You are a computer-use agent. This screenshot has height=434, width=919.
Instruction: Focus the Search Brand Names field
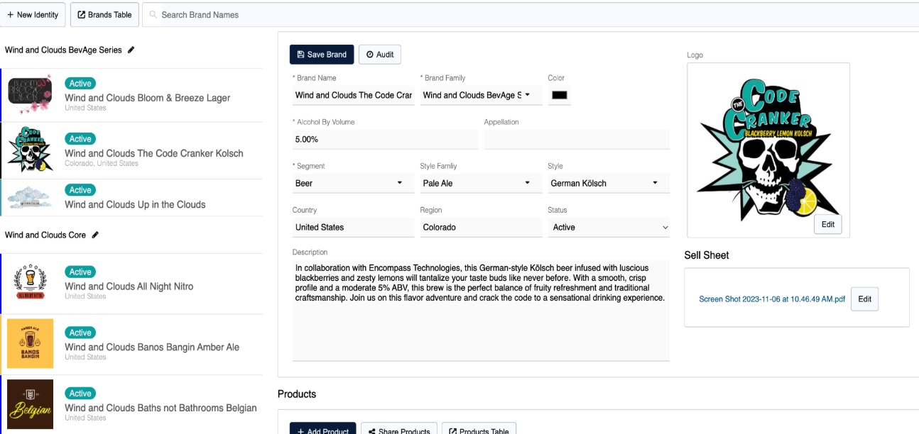(x=529, y=15)
